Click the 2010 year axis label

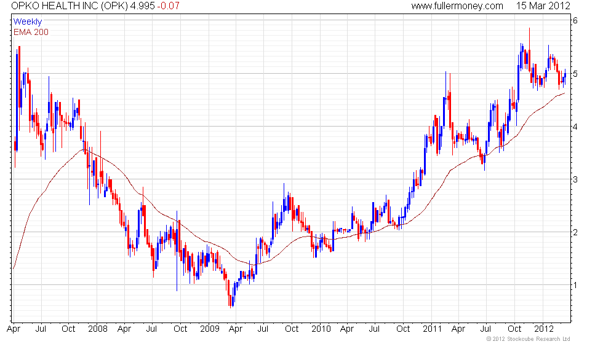point(321,329)
